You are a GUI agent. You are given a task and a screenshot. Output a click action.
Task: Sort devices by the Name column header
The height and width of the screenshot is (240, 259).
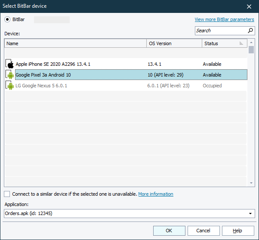[75, 43]
